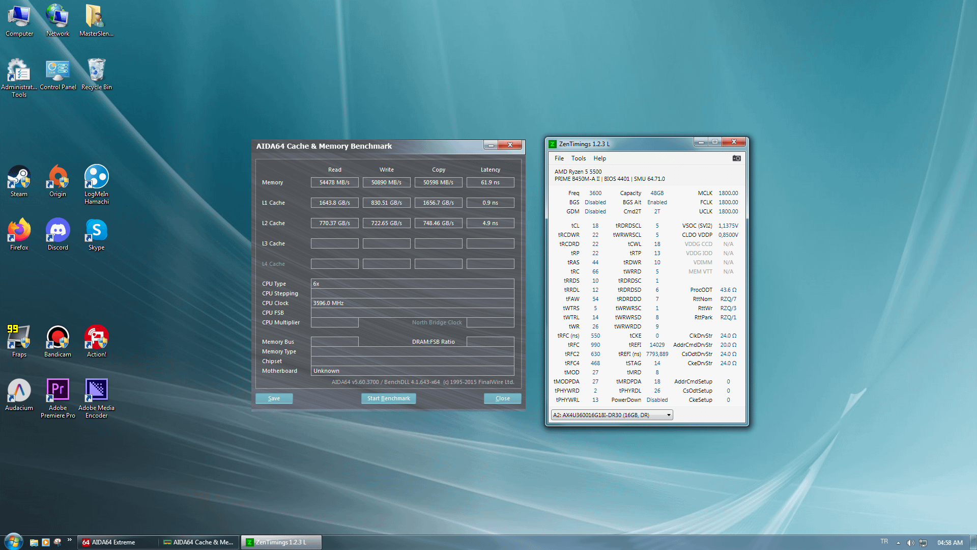Launch Steam from the desktop

coord(19,181)
